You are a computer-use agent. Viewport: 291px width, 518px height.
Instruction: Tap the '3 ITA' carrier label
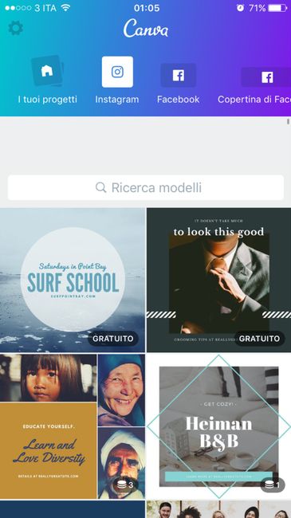pyautogui.click(x=45, y=8)
